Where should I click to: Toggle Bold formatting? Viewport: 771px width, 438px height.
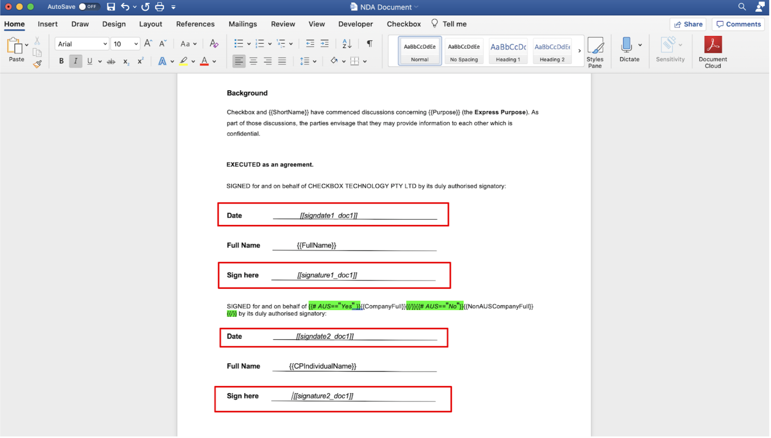pyautogui.click(x=61, y=61)
